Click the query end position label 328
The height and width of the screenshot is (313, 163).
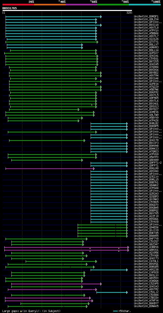(129, 13)
